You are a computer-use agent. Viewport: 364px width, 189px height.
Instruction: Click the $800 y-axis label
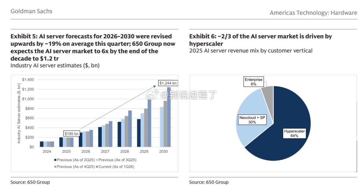tap(29, 109)
